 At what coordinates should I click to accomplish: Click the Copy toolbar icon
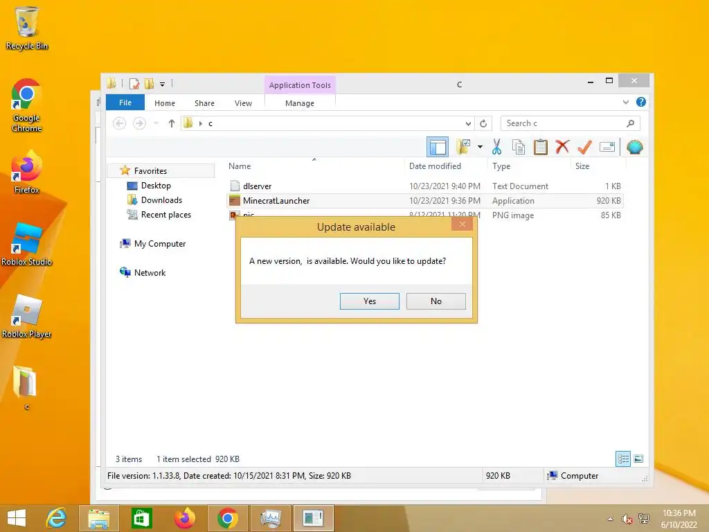pyautogui.click(x=519, y=147)
